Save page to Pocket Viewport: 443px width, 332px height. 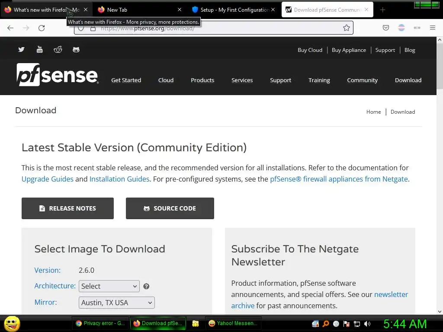[x=386, y=28]
